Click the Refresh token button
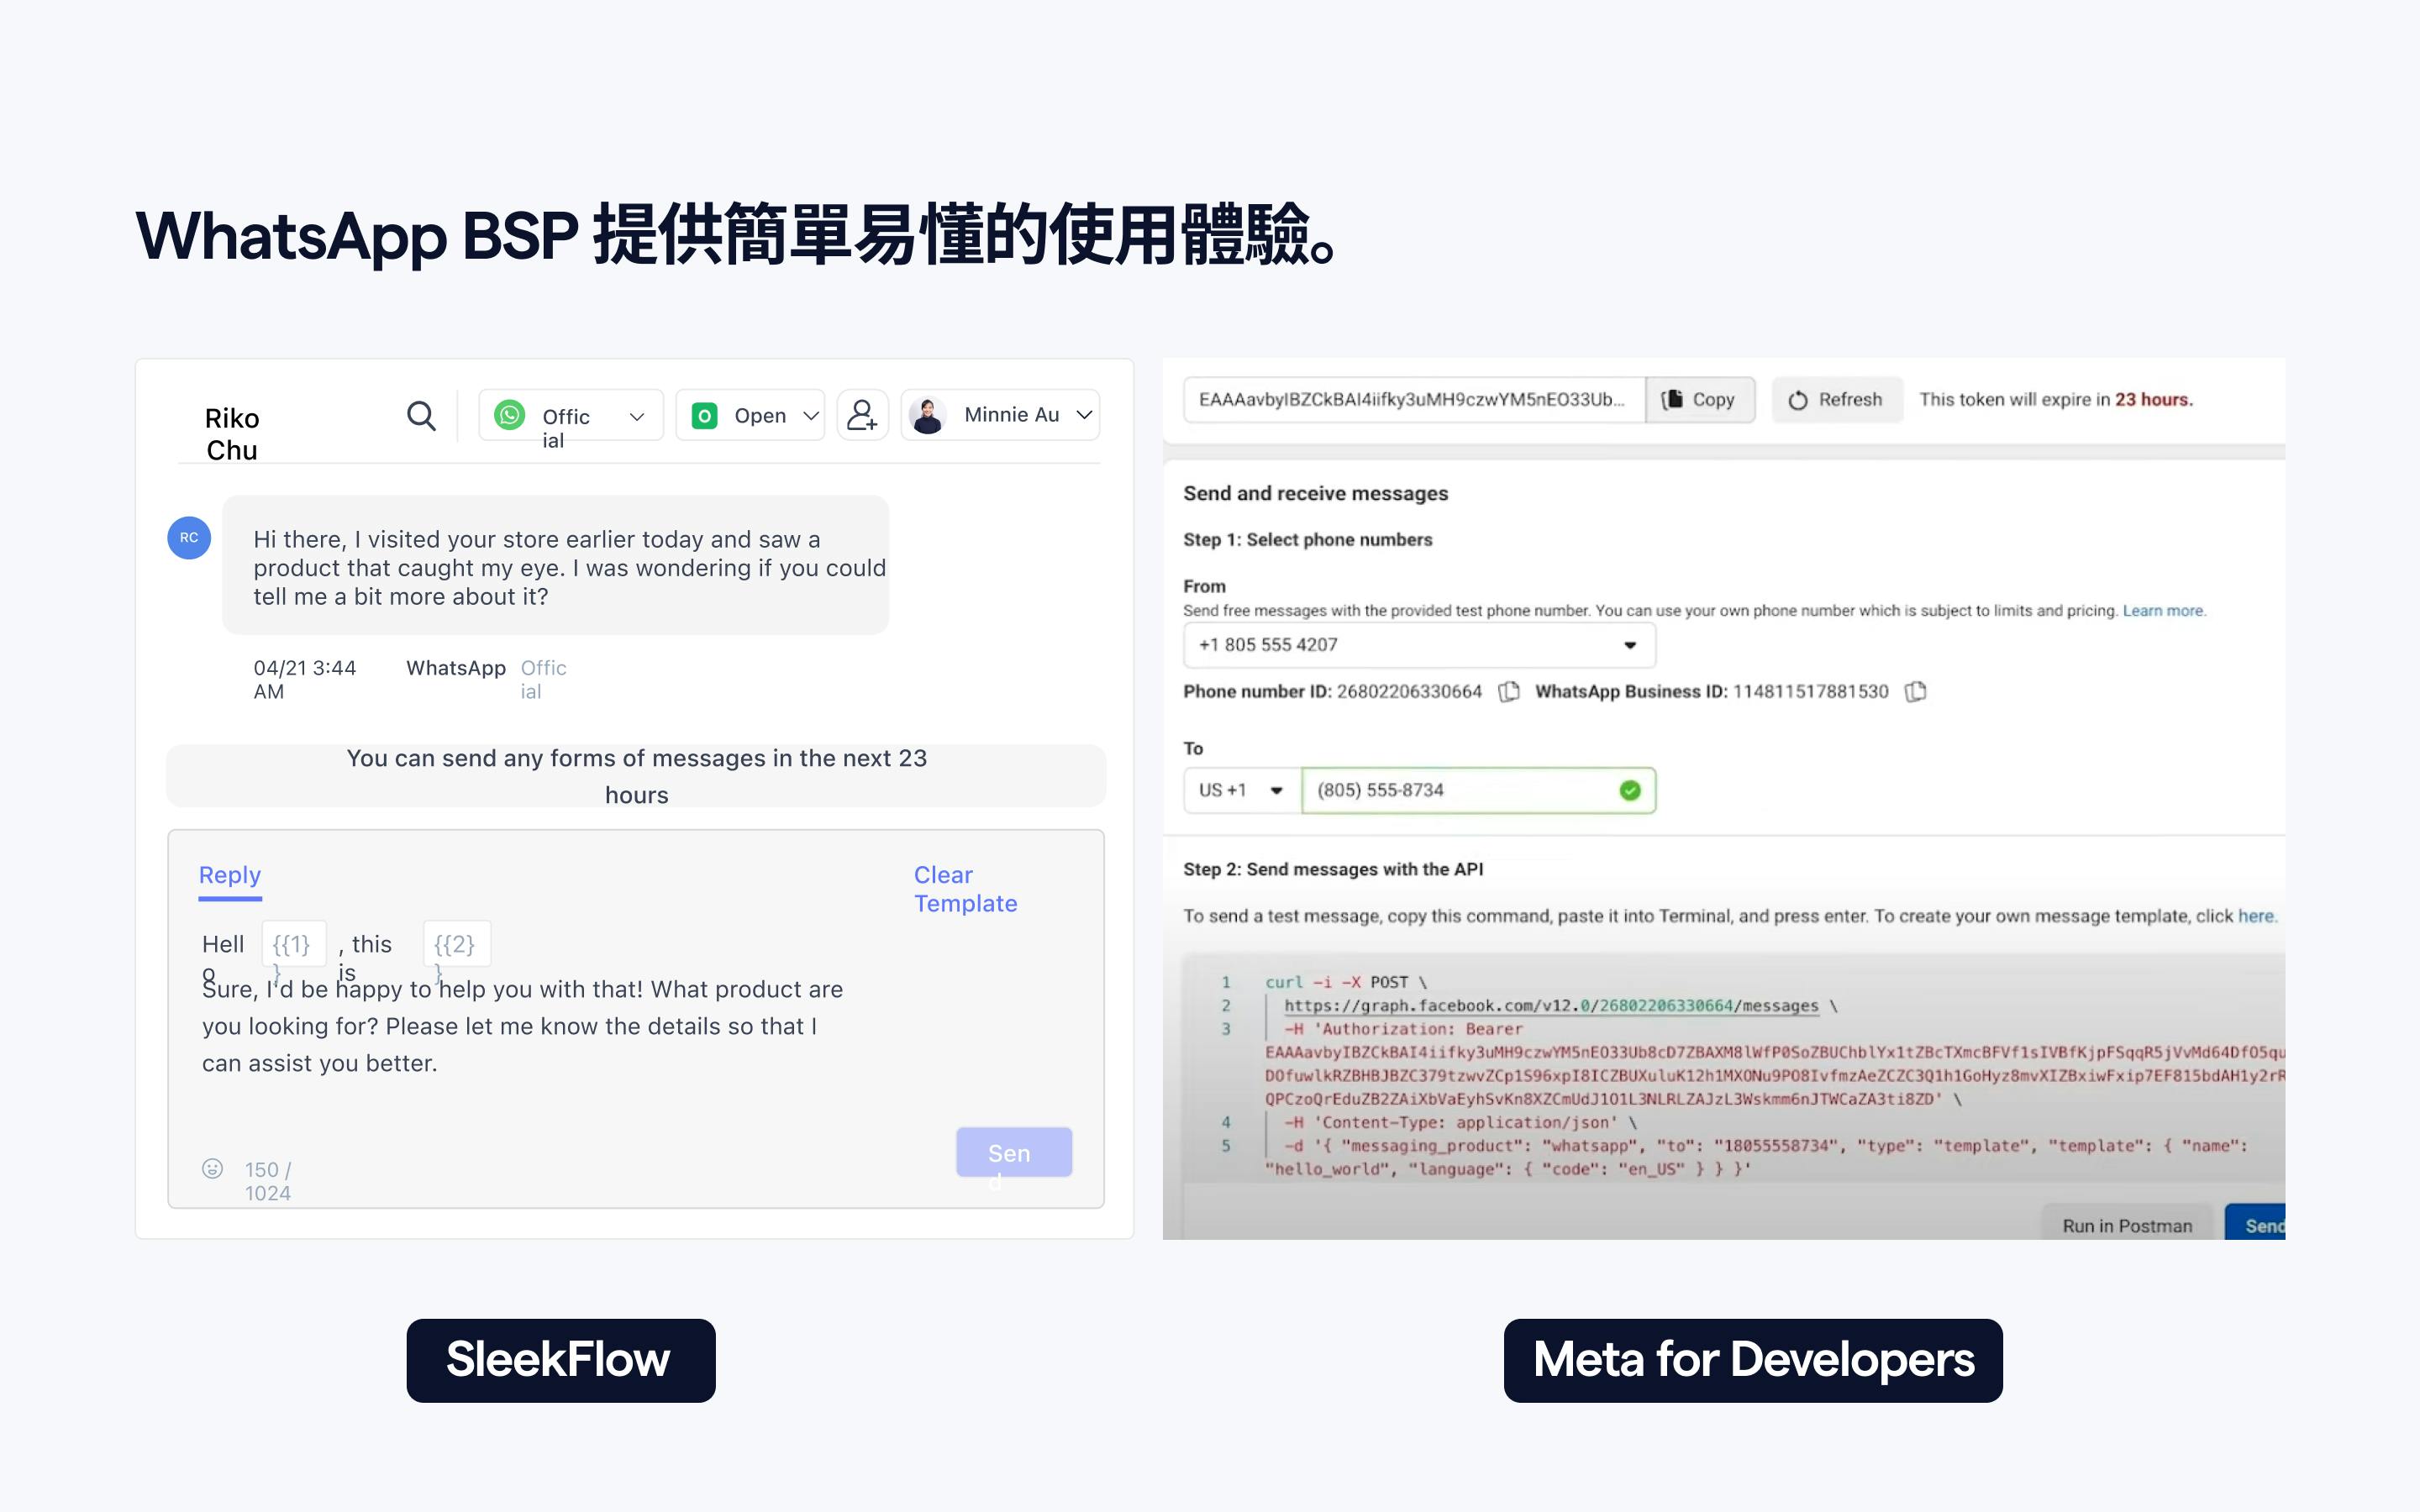Image resolution: width=2420 pixels, height=1512 pixels. tap(1834, 399)
